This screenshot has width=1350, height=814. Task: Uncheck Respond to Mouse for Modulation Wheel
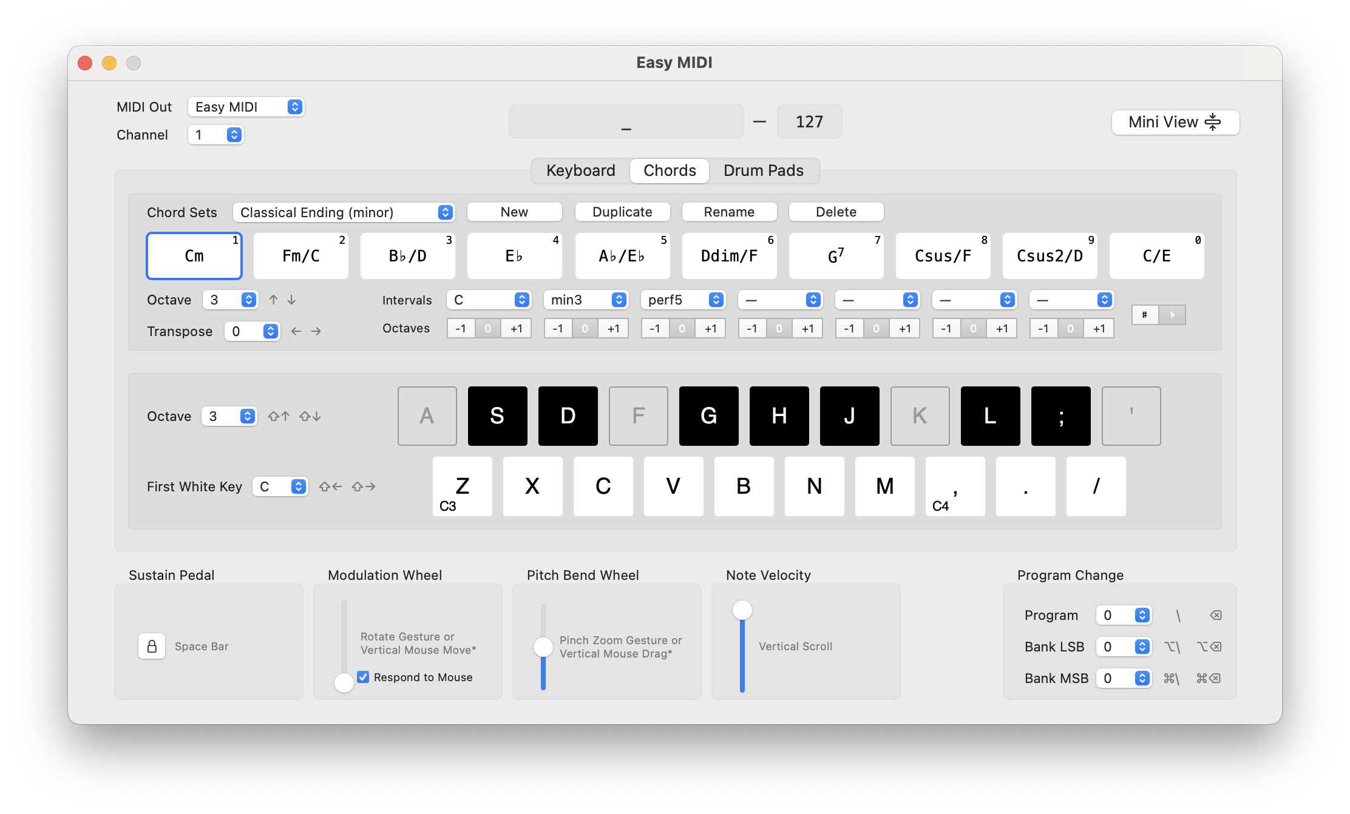[x=364, y=677]
